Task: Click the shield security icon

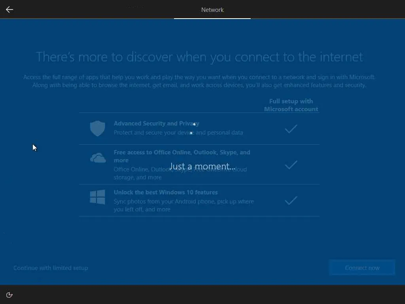Action: pyautogui.click(x=97, y=129)
